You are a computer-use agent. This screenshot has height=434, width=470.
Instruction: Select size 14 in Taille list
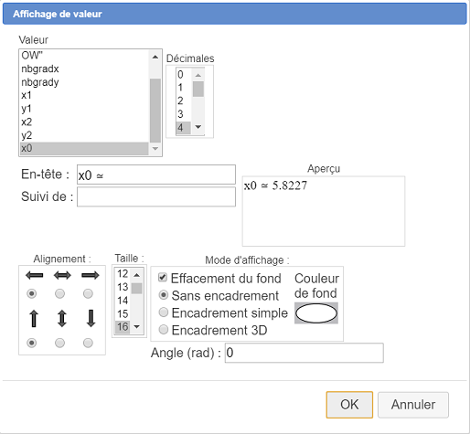123,301
